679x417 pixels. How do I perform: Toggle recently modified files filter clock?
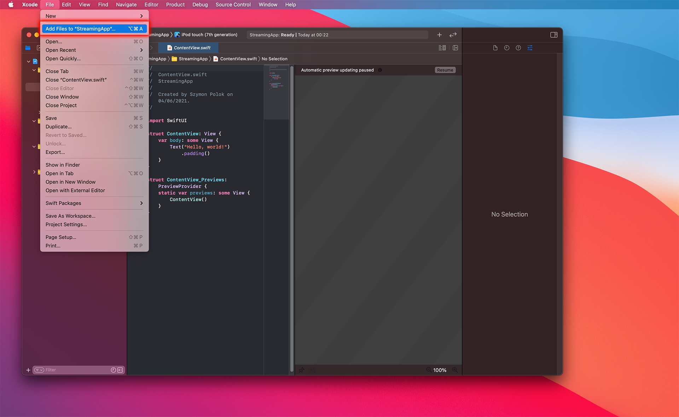click(x=113, y=370)
